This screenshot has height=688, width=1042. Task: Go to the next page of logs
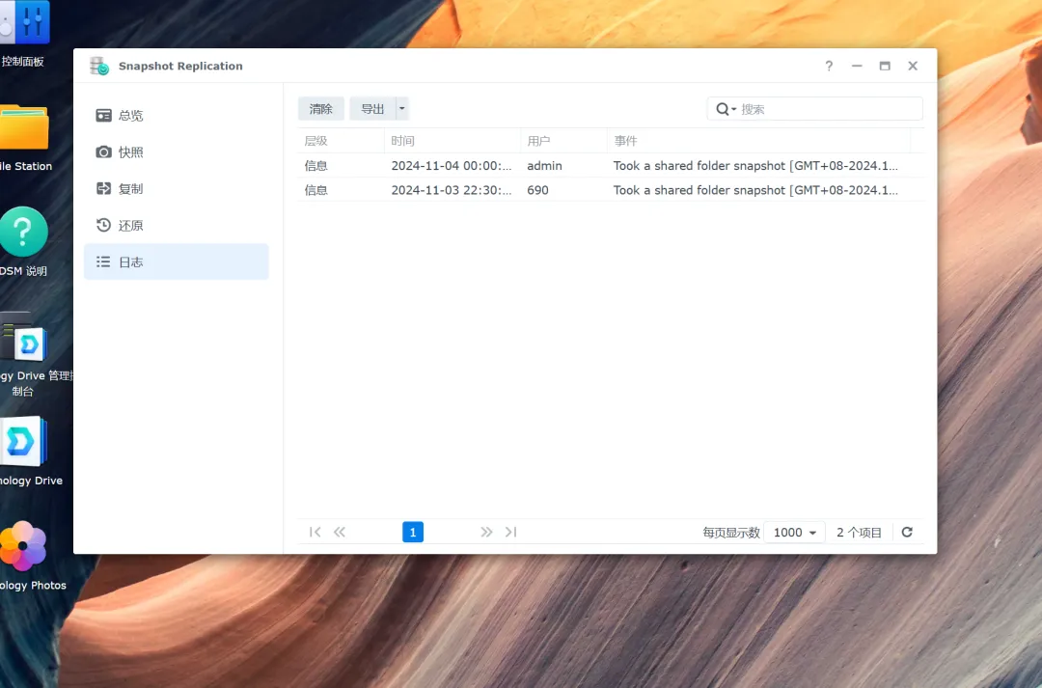pyautogui.click(x=486, y=532)
